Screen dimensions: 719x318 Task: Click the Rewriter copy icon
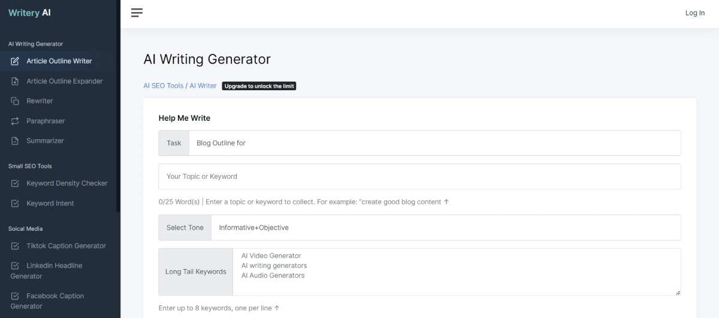[x=15, y=101]
